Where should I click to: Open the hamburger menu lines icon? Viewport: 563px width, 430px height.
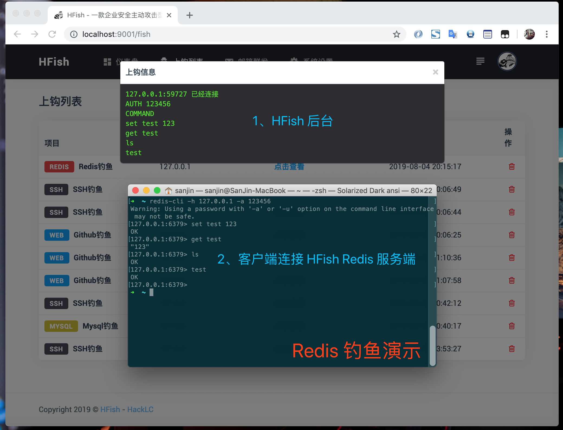pyautogui.click(x=480, y=61)
